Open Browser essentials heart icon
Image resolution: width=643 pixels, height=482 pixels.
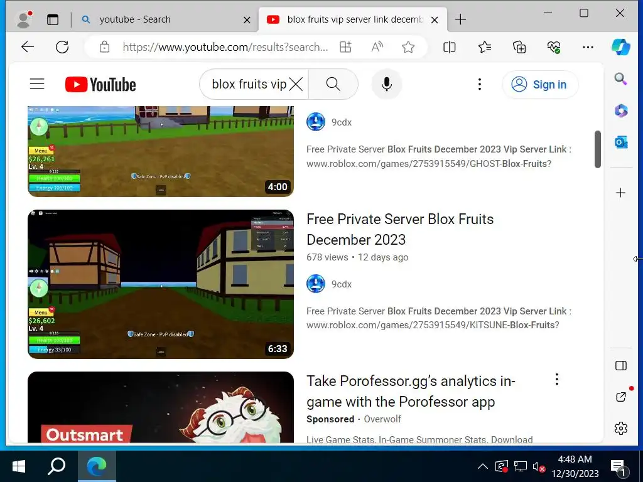pyautogui.click(x=554, y=47)
